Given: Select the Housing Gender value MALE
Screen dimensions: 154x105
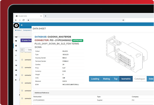Looking at the screenshot, I should point(64,58).
